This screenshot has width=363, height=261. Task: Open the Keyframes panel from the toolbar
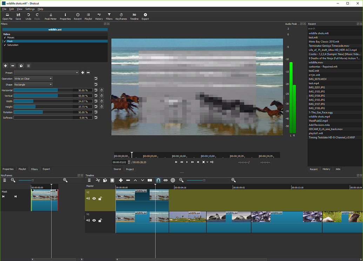121,16
